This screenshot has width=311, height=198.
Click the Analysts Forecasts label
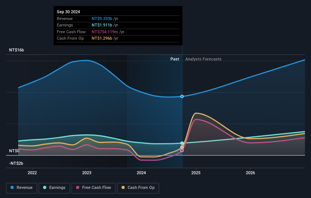pyautogui.click(x=203, y=59)
